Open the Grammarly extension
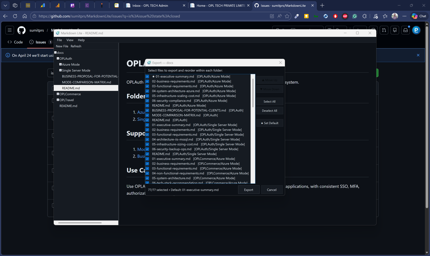The height and width of the screenshot is (256, 430). tap(355, 16)
